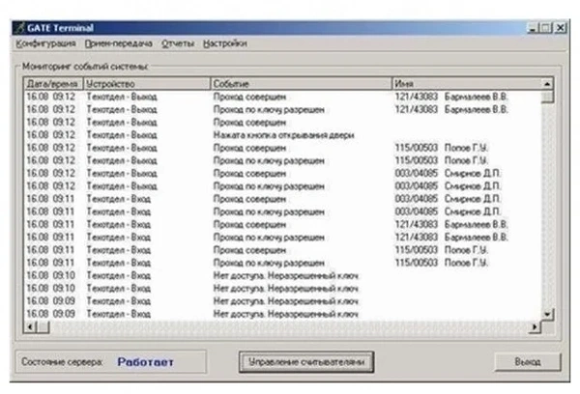Click the Устройство column header
The width and height of the screenshot is (580, 394).
[x=146, y=84]
